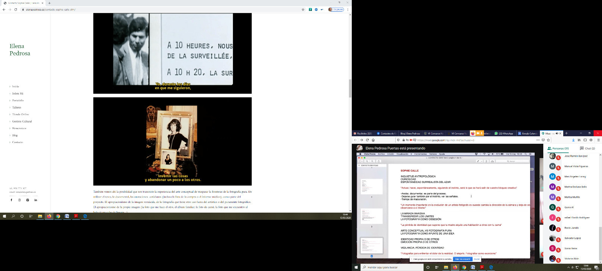Screen dimensions: 602x271
Task: Open Firefox downloads arrow
Action: [573, 140]
